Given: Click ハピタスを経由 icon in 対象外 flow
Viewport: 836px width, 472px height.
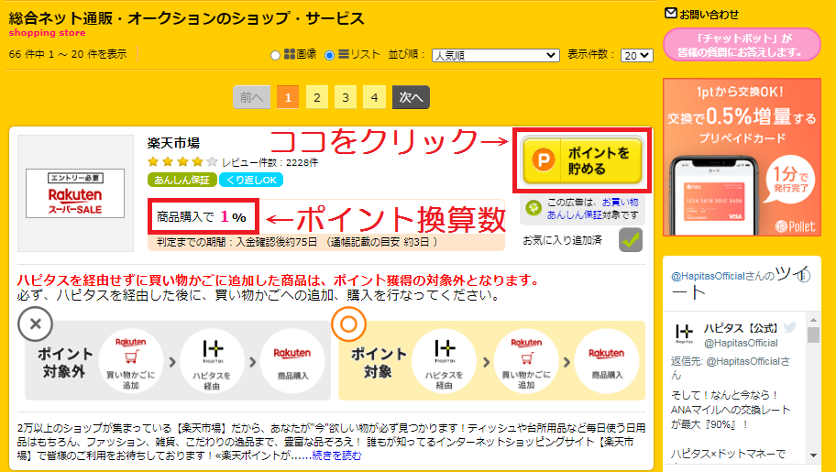Looking at the screenshot, I should pos(212,361).
